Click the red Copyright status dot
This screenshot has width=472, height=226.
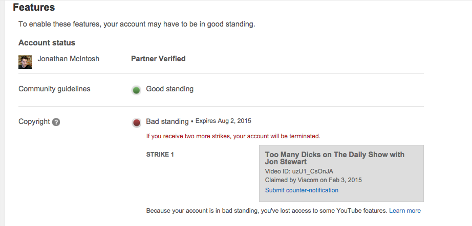(136, 122)
